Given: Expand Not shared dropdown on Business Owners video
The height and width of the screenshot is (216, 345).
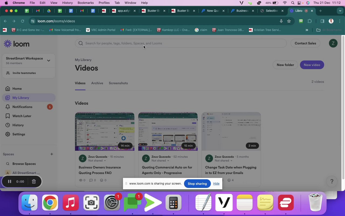Looking at the screenshot, I should (97, 161).
